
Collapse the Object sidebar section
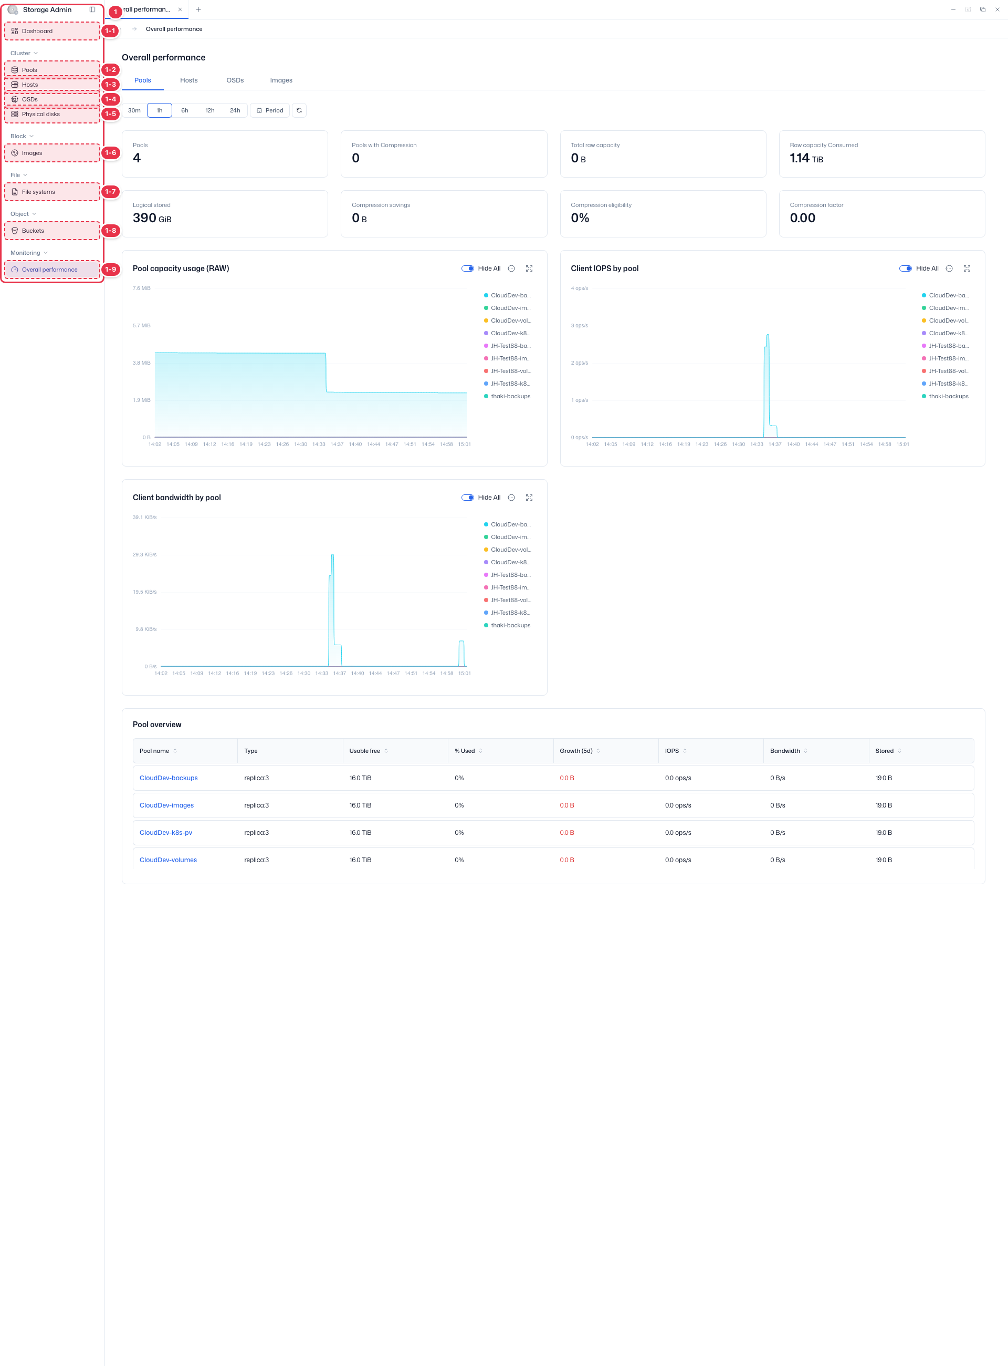pyautogui.click(x=23, y=214)
